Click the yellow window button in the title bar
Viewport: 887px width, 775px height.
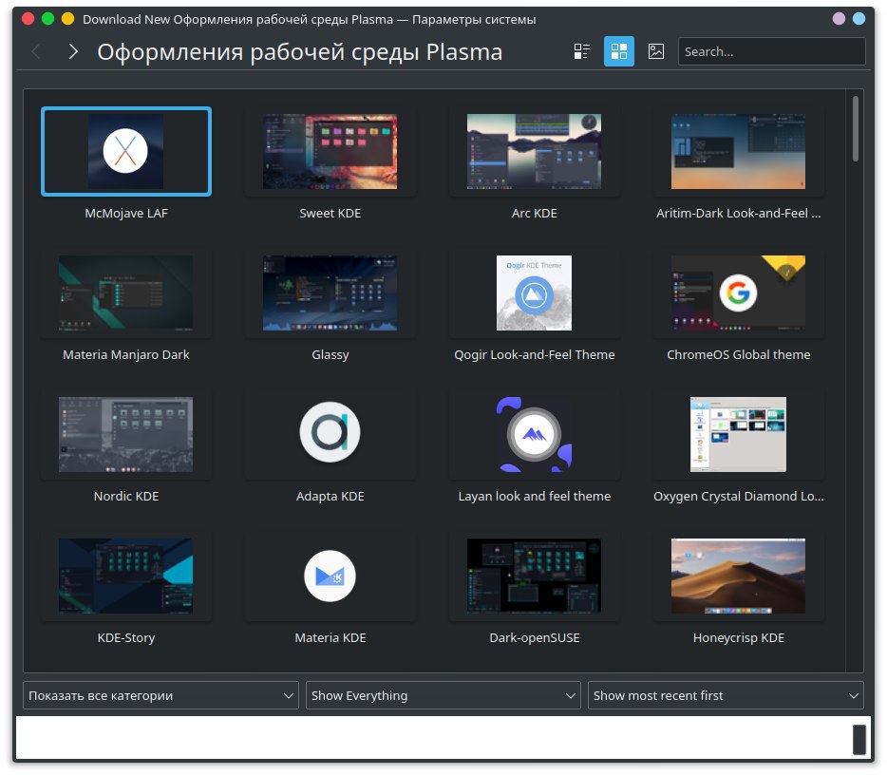67,19
